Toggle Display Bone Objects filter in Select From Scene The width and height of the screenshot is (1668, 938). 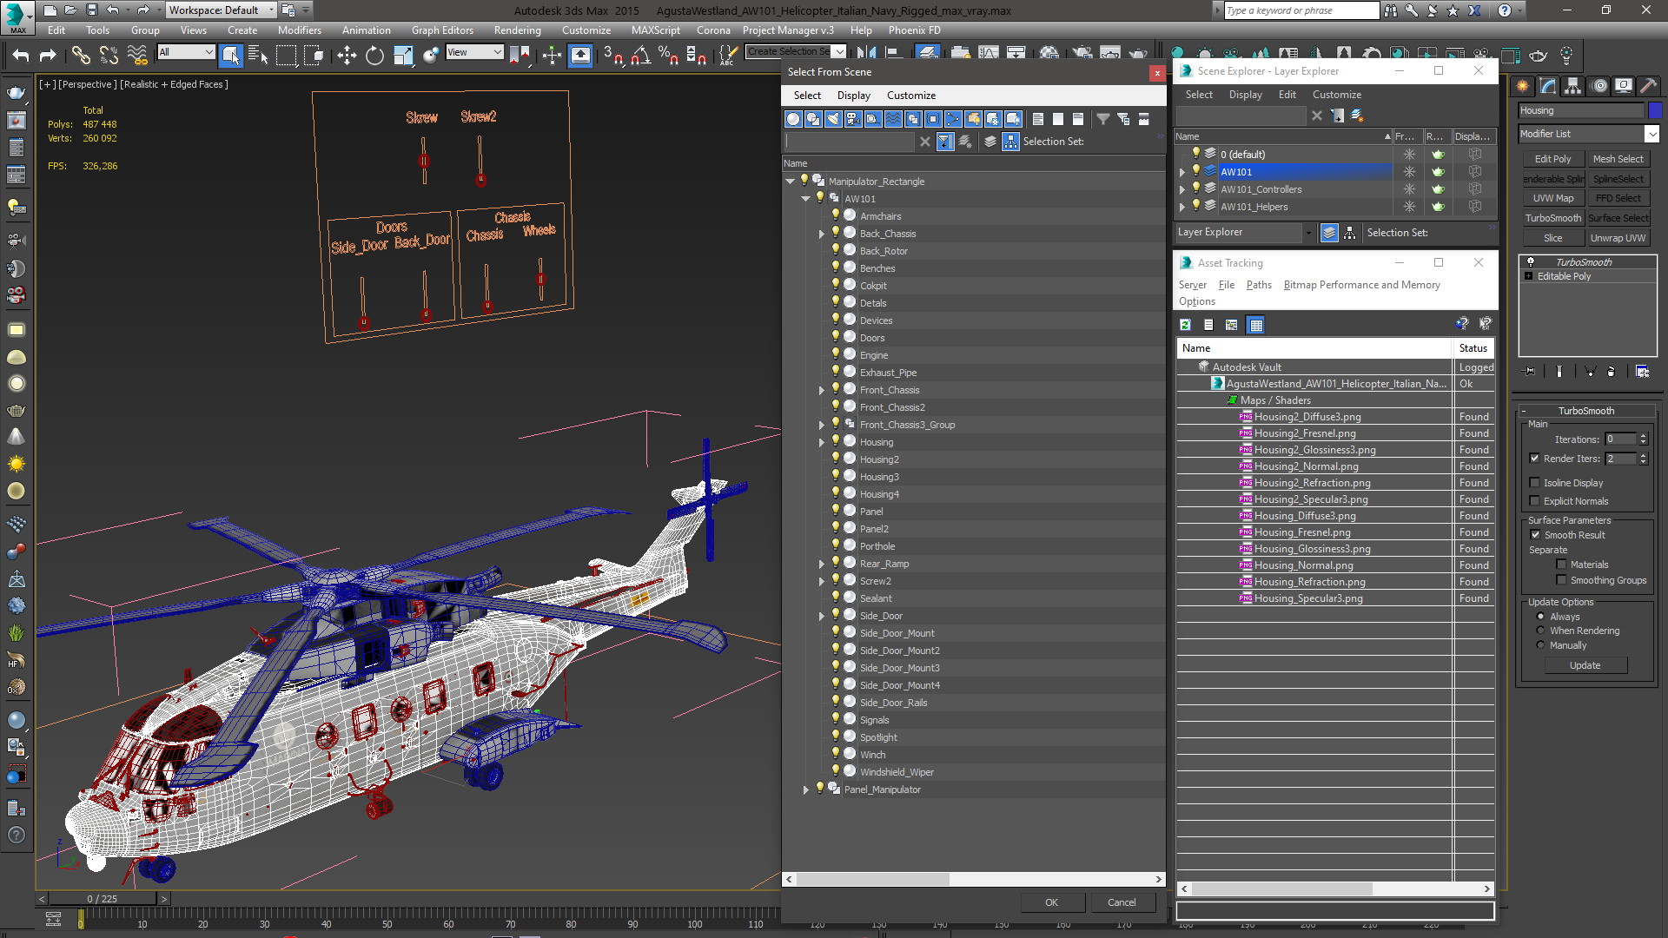coord(953,119)
